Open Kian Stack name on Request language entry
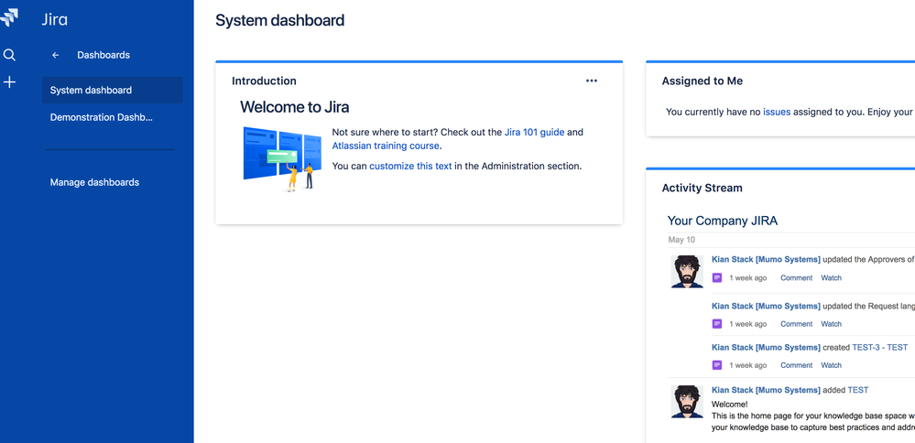This screenshot has height=443, width=915. tap(767, 306)
